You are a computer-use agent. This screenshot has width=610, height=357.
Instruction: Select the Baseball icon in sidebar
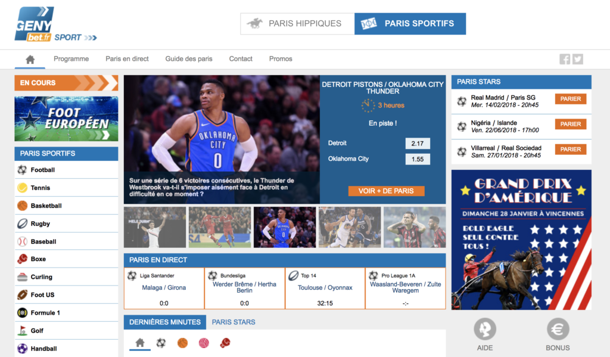pyautogui.click(x=22, y=241)
